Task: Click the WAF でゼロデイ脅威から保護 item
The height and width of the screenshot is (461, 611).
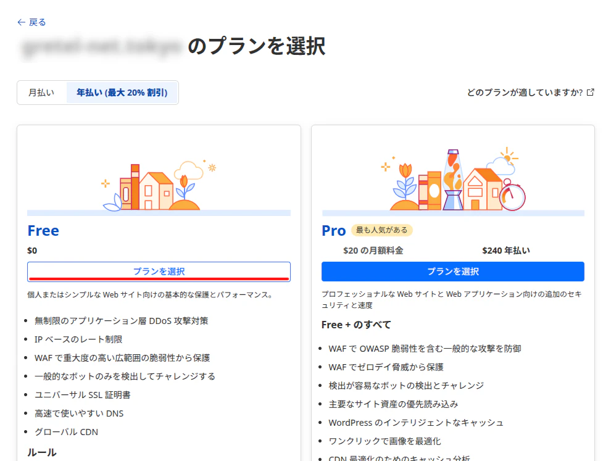Action: pyautogui.click(x=386, y=367)
